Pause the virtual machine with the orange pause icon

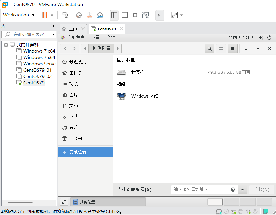pyautogui.click(x=45, y=15)
